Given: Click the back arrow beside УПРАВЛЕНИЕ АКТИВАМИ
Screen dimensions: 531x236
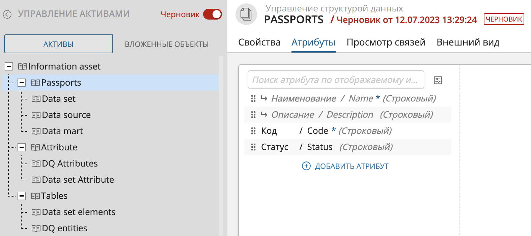Looking at the screenshot, I should click(7, 14).
